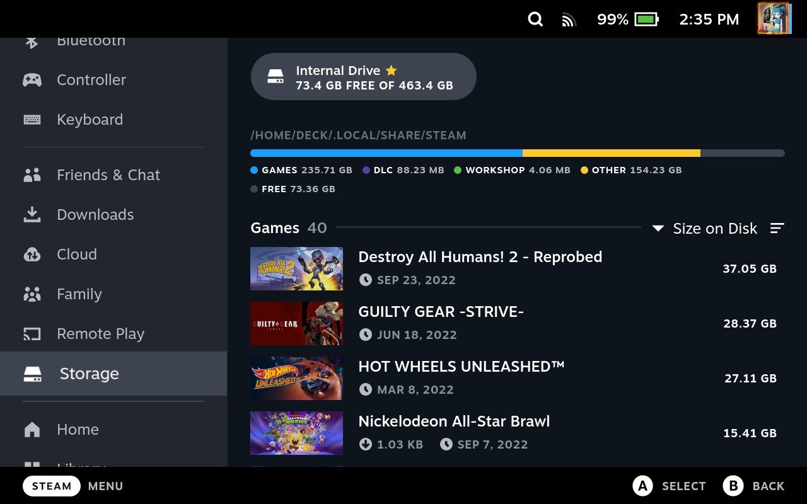Click the Controller gamepad icon
807x504 pixels.
click(x=32, y=80)
